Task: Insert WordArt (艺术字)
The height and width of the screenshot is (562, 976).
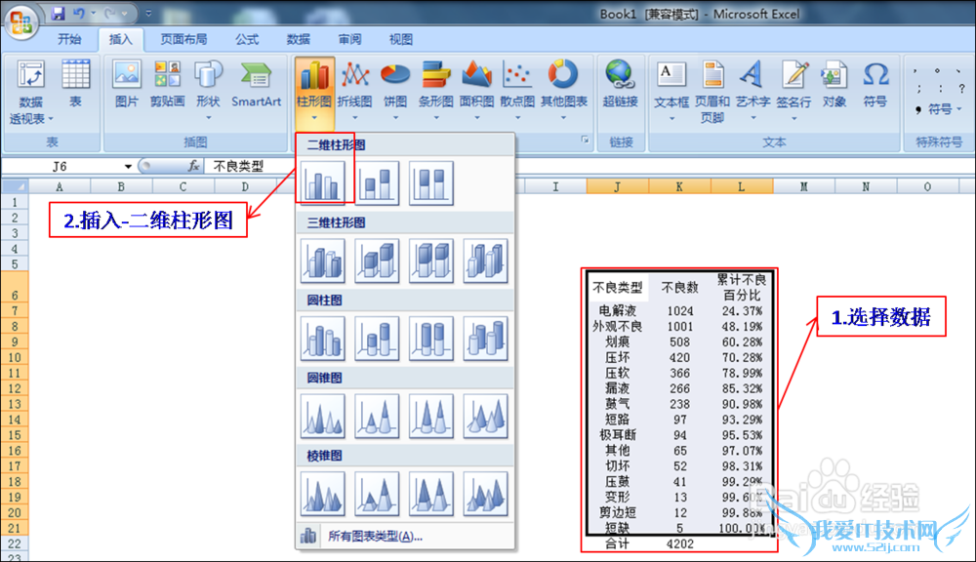Action: point(752,90)
